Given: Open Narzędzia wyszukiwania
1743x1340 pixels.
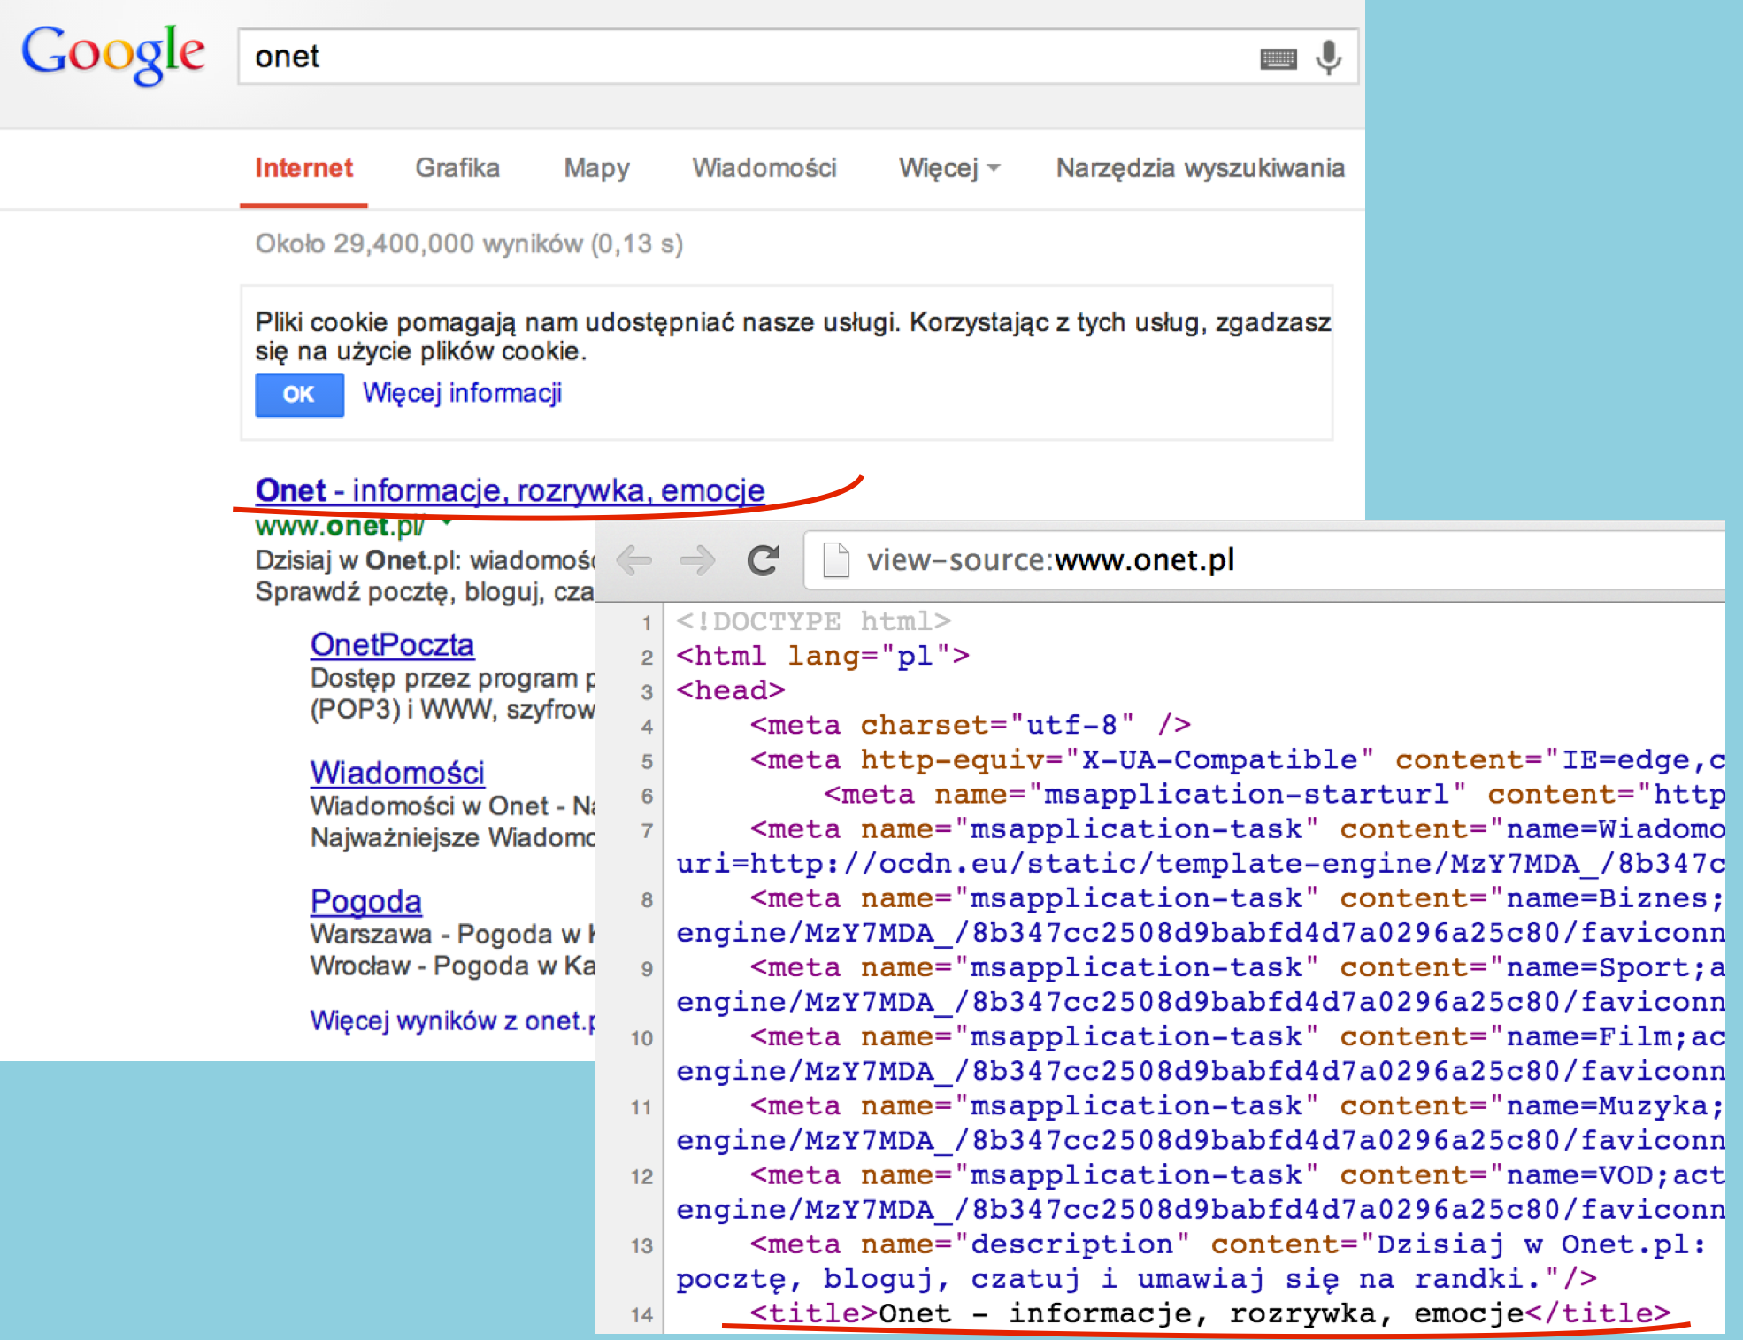Looking at the screenshot, I should (1200, 168).
